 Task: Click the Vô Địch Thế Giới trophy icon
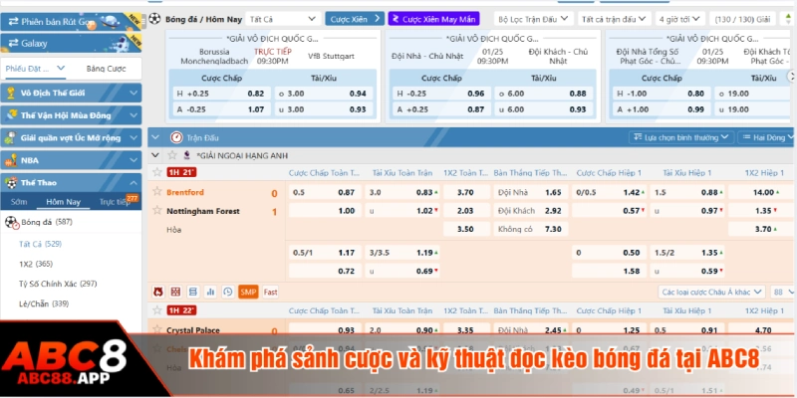11,93
